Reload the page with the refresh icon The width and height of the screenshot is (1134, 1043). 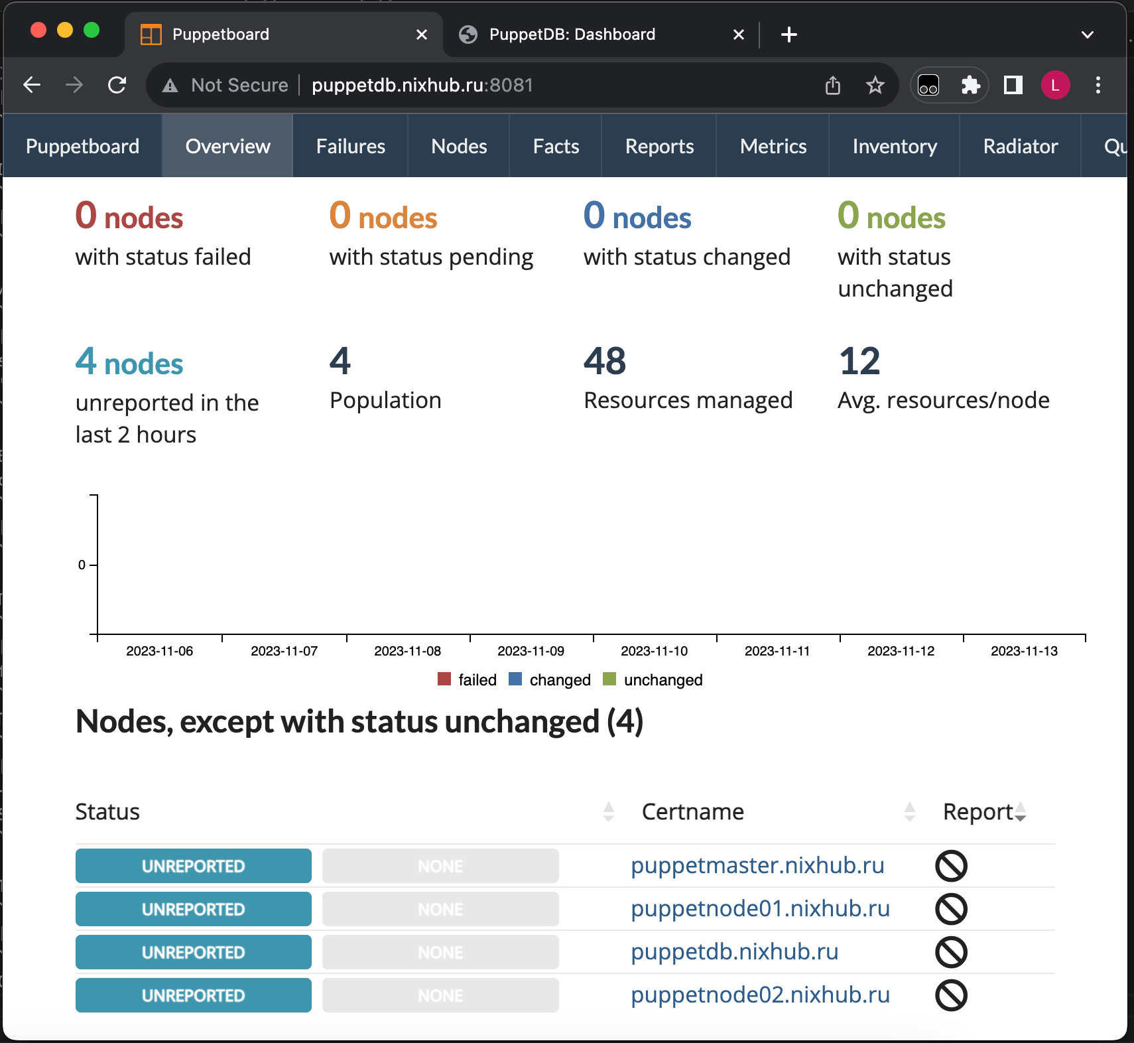coord(117,85)
